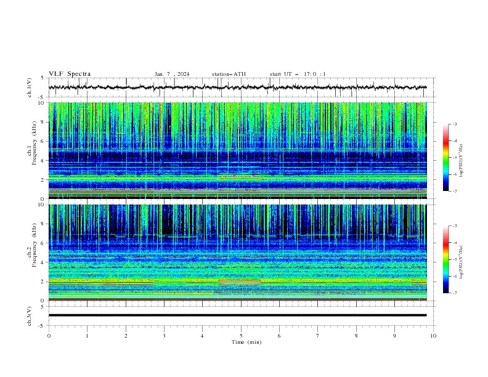Click the "station=ATH" label
The image size is (488, 377).
(229, 74)
